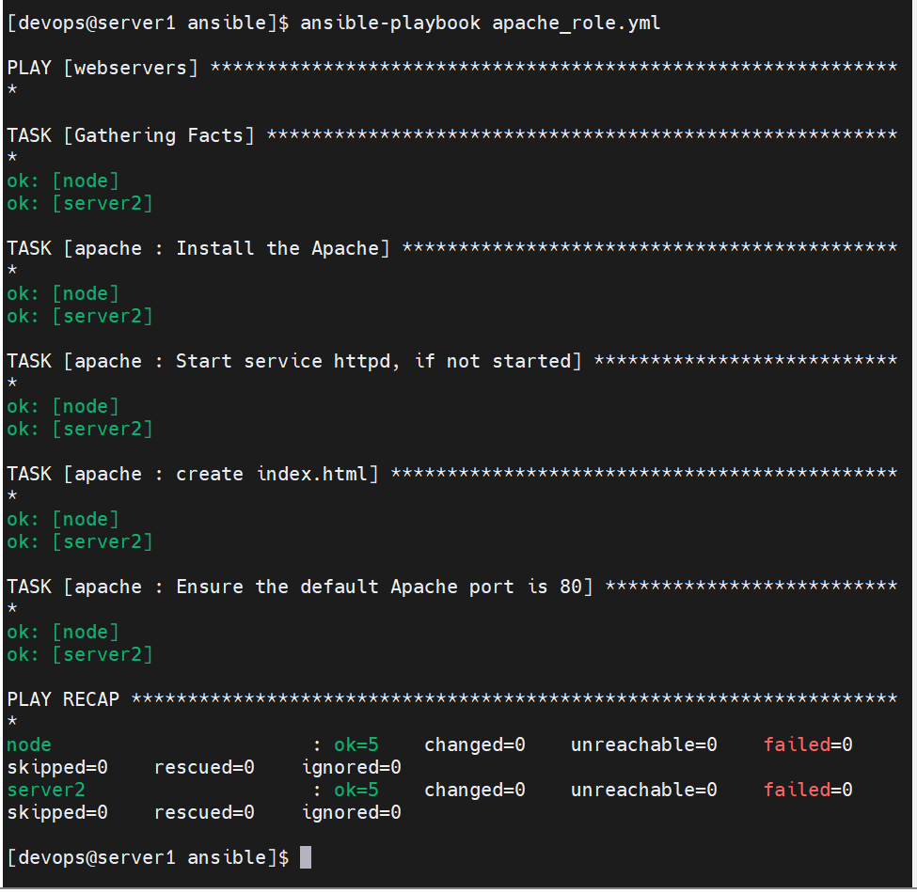The image size is (917, 893).
Task: Click 'skipped=0' in the node recap
Action: (x=57, y=767)
